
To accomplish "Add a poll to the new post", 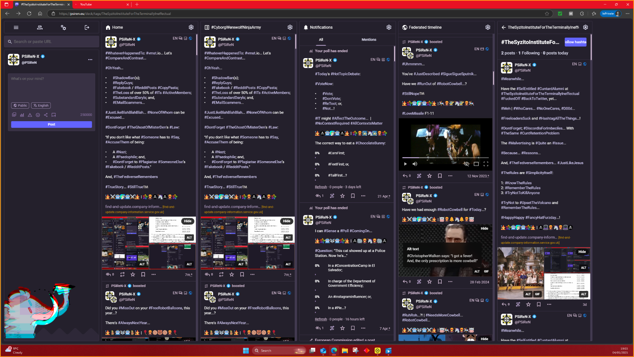I will point(22,115).
